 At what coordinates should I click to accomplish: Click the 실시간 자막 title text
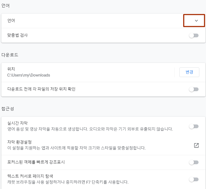17,123
